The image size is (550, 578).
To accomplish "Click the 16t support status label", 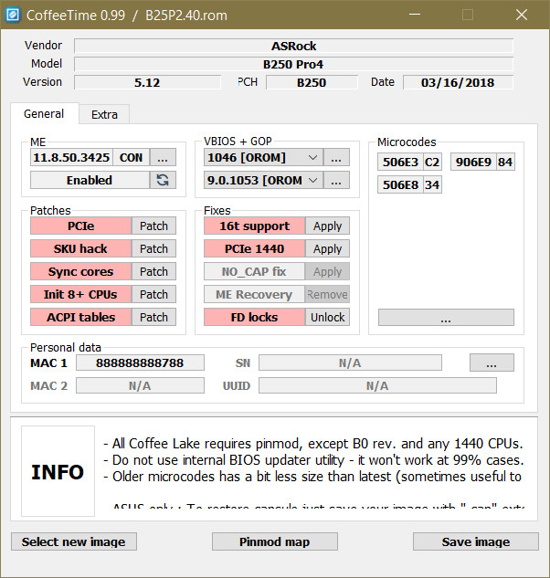I will [255, 226].
